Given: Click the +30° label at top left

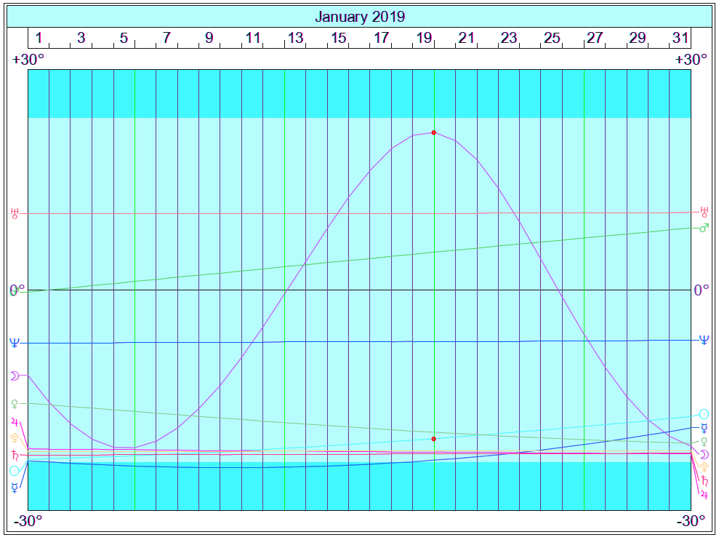Looking at the screenshot, I should (x=28, y=60).
